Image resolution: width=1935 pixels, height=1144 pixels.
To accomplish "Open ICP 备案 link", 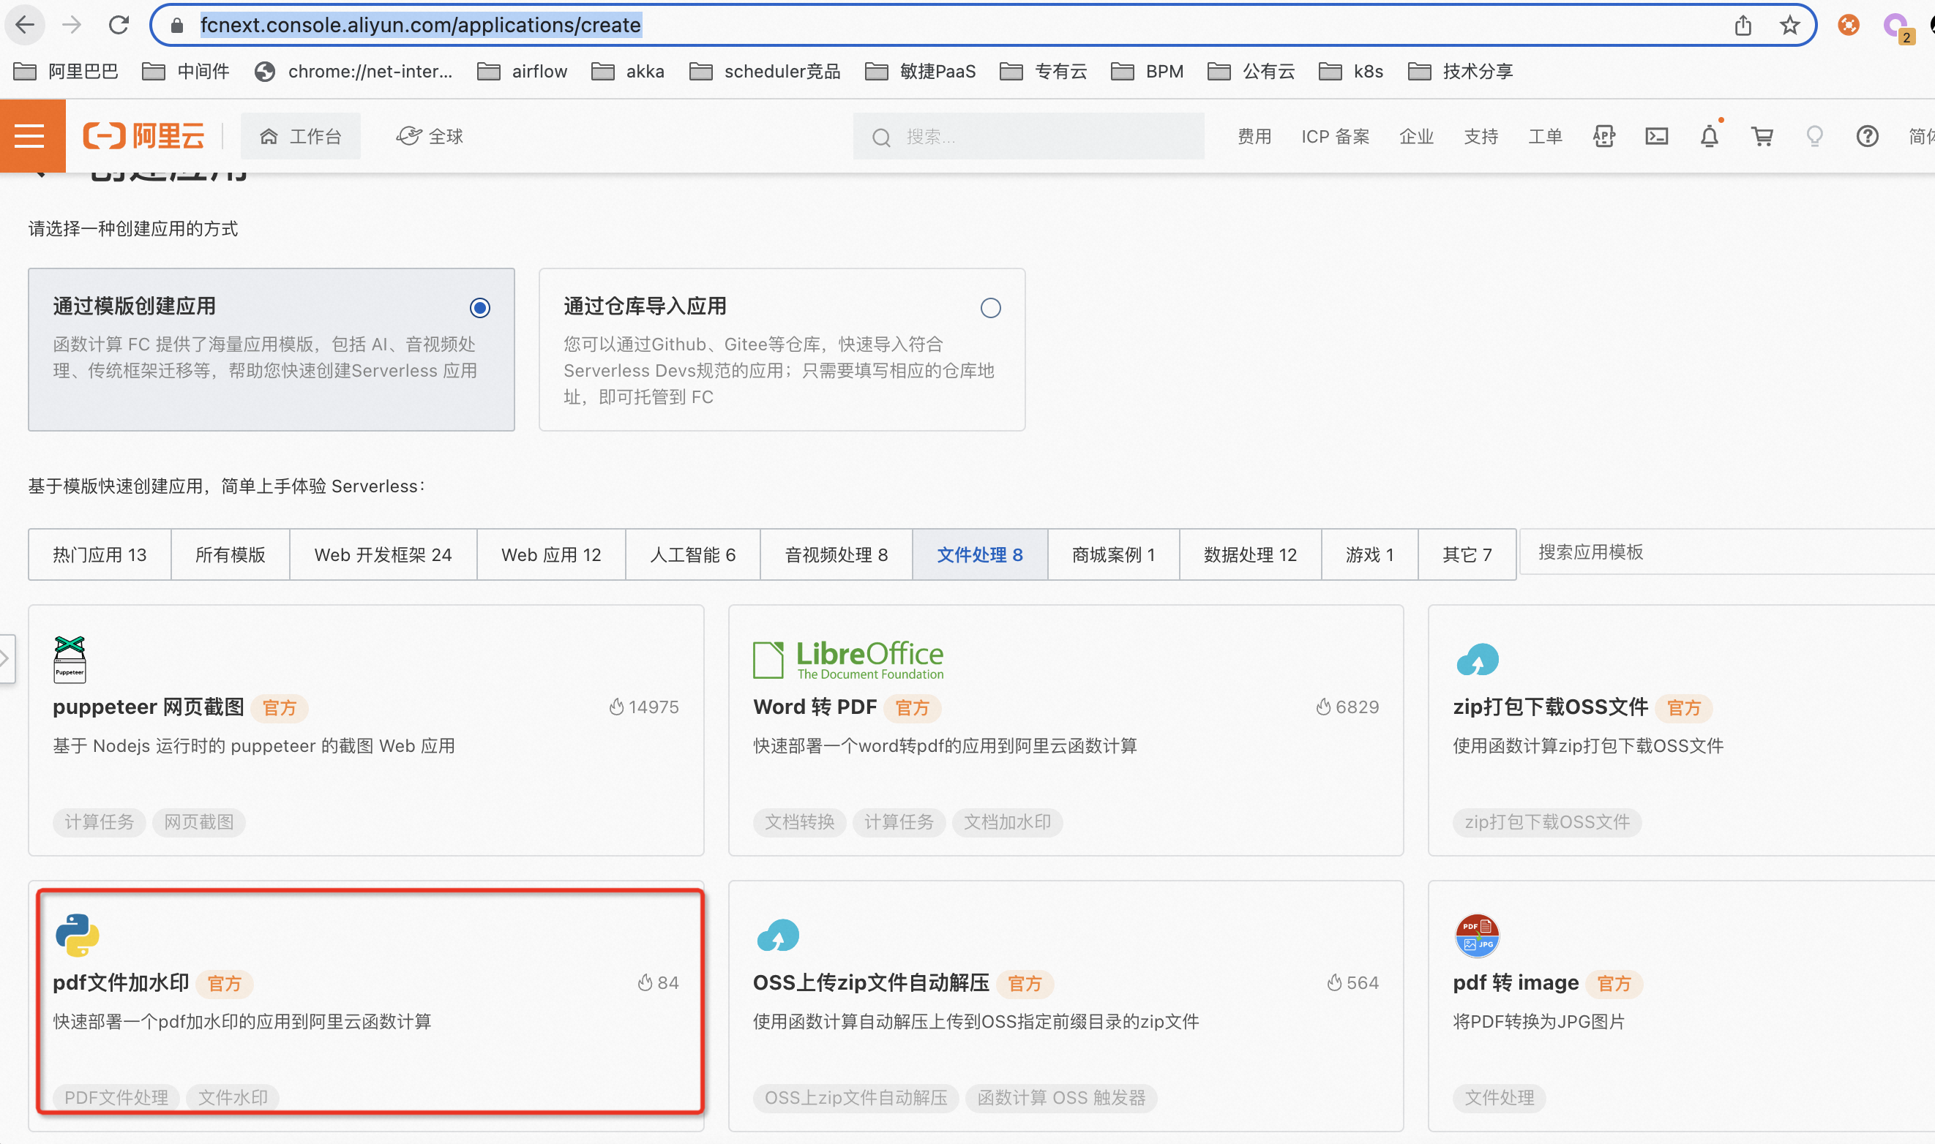I will pyautogui.click(x=1335, y=137).
